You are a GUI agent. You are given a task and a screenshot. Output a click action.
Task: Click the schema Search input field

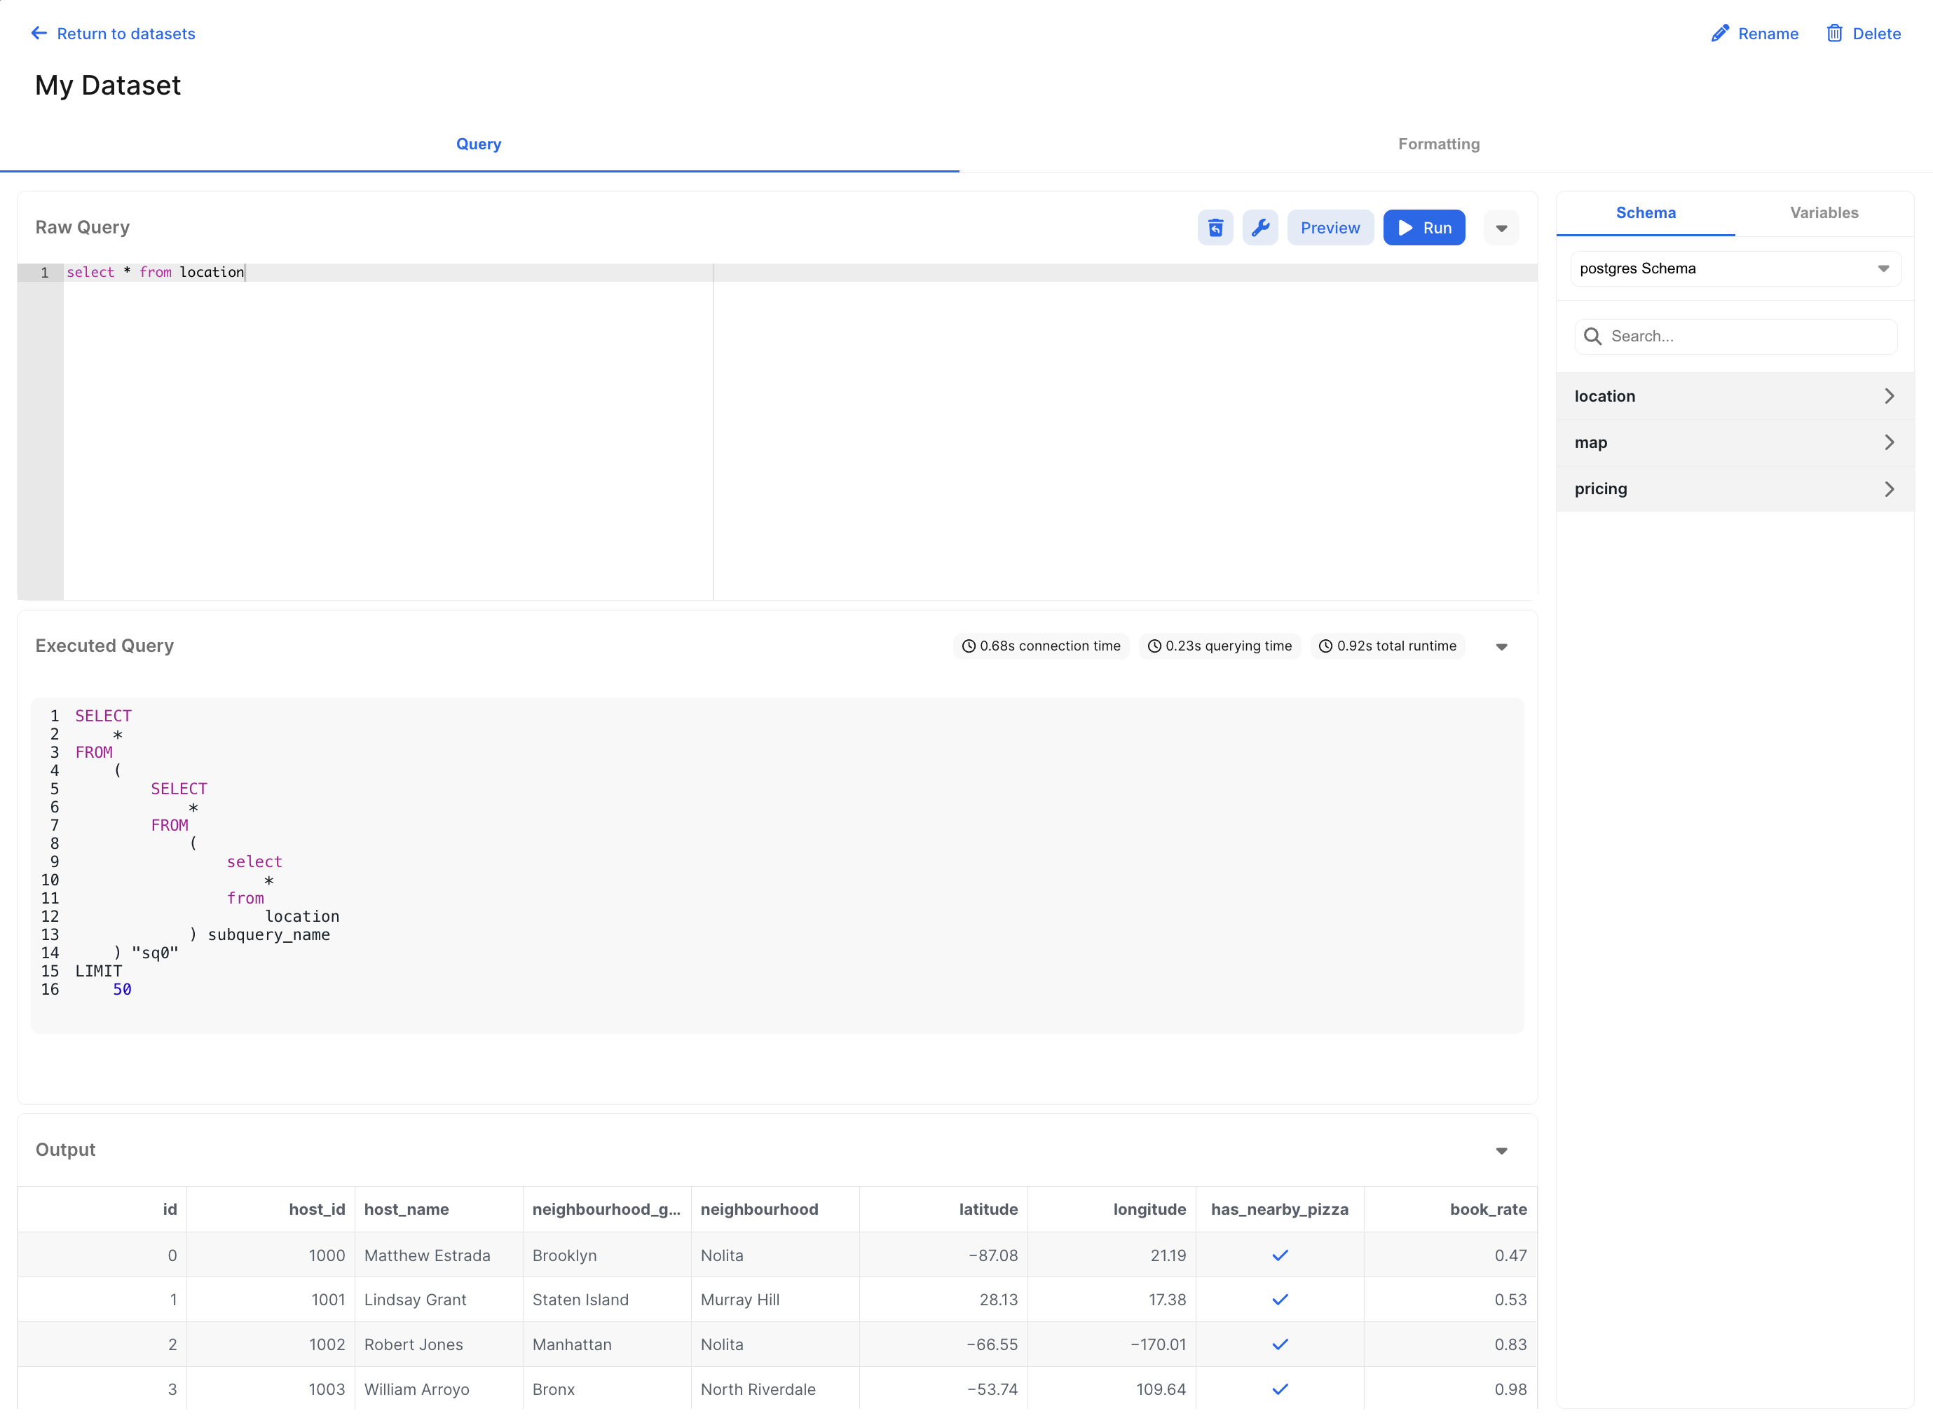coord(1748,336)
